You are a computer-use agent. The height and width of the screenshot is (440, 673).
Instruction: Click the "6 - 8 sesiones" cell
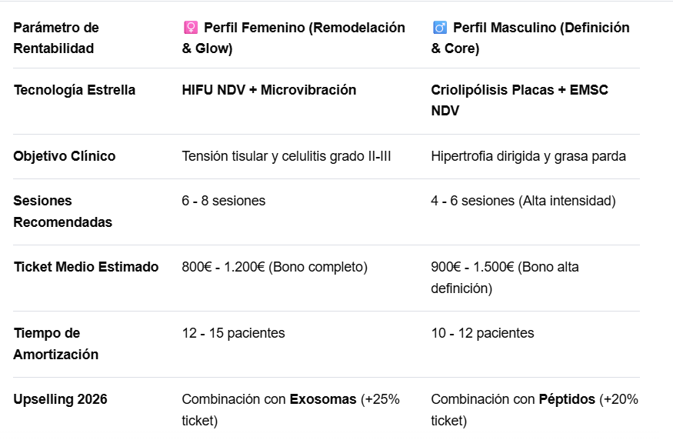tap(223, 201)
